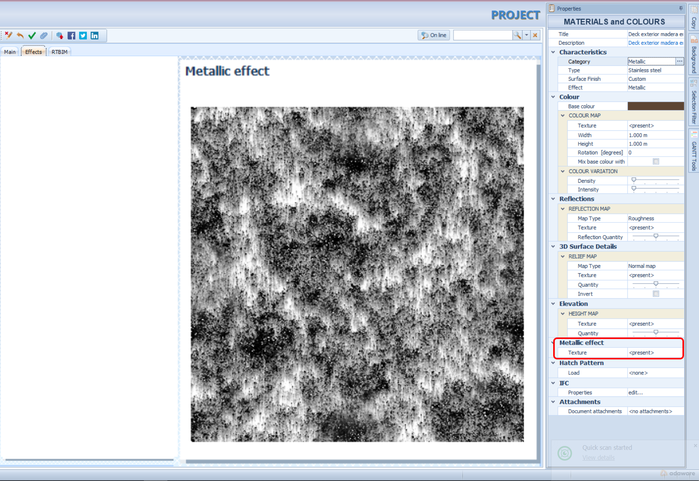Image resolution: width=699 pixels, height=481 pixels.
Task: Click the Description value field
Action: click(x=656, y=43)
